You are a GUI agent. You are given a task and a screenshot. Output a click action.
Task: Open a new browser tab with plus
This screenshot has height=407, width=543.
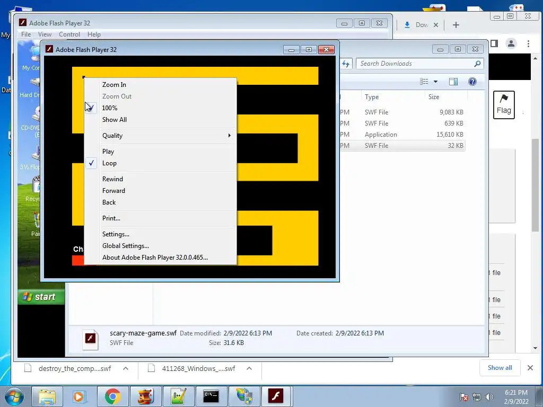point(456,25)
